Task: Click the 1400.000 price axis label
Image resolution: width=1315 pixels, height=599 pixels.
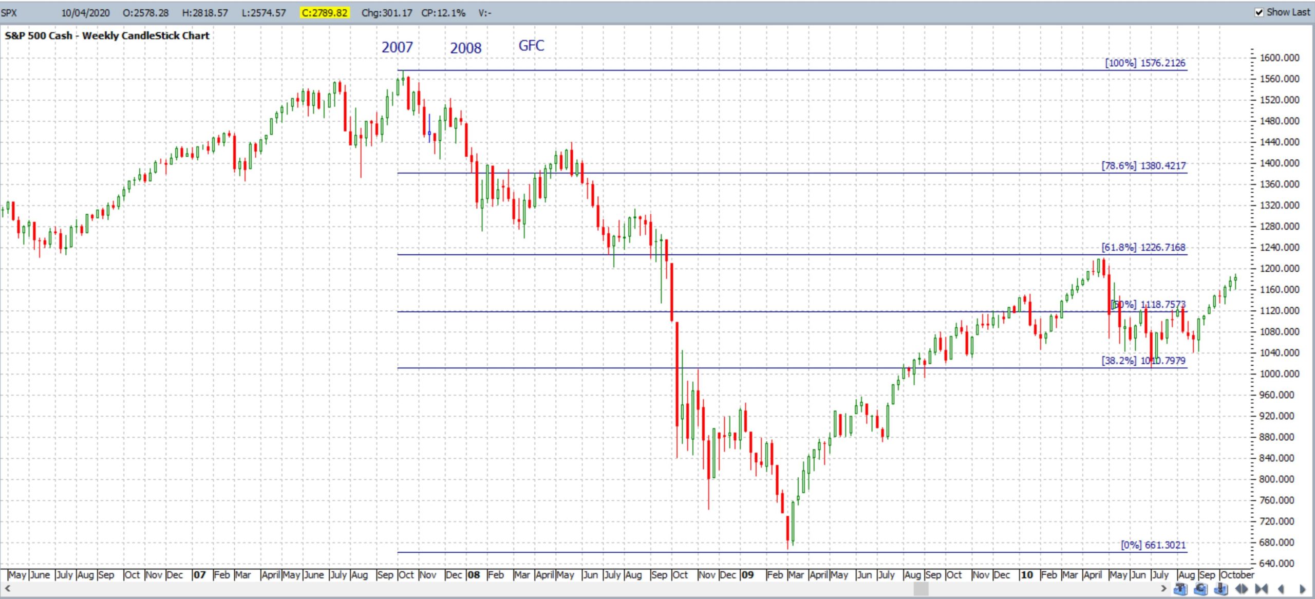Action: point(1280,163)
